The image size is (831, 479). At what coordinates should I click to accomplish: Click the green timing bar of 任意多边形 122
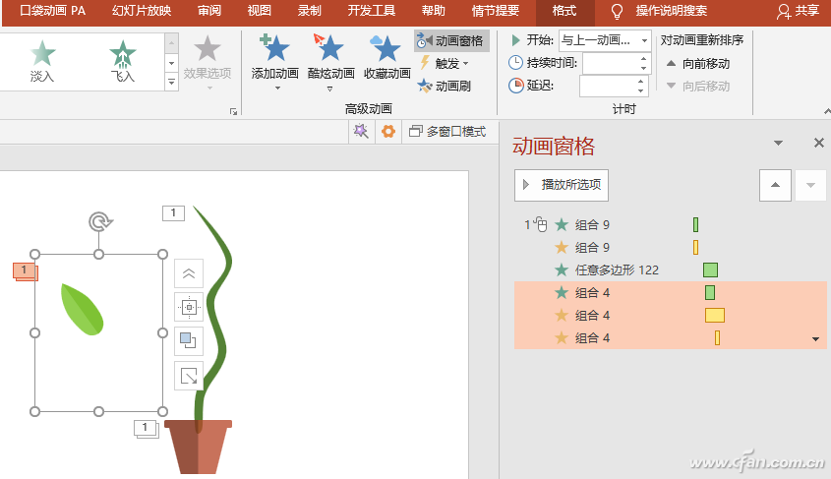point(710,270)
